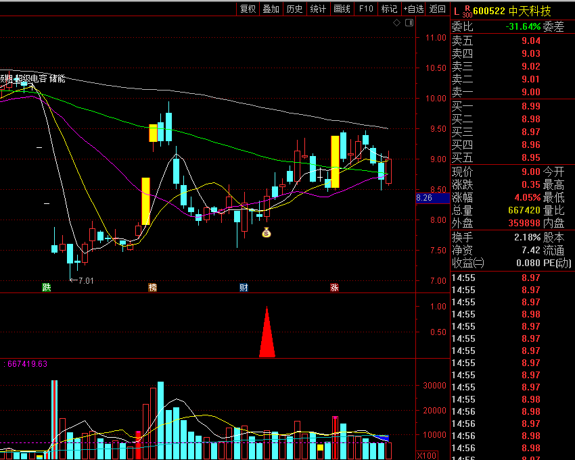Click the 买一 price 8.99
Image resolution: width=575 pixels, height=460 pixels.
pyautogui.click(x=531, y=106)
